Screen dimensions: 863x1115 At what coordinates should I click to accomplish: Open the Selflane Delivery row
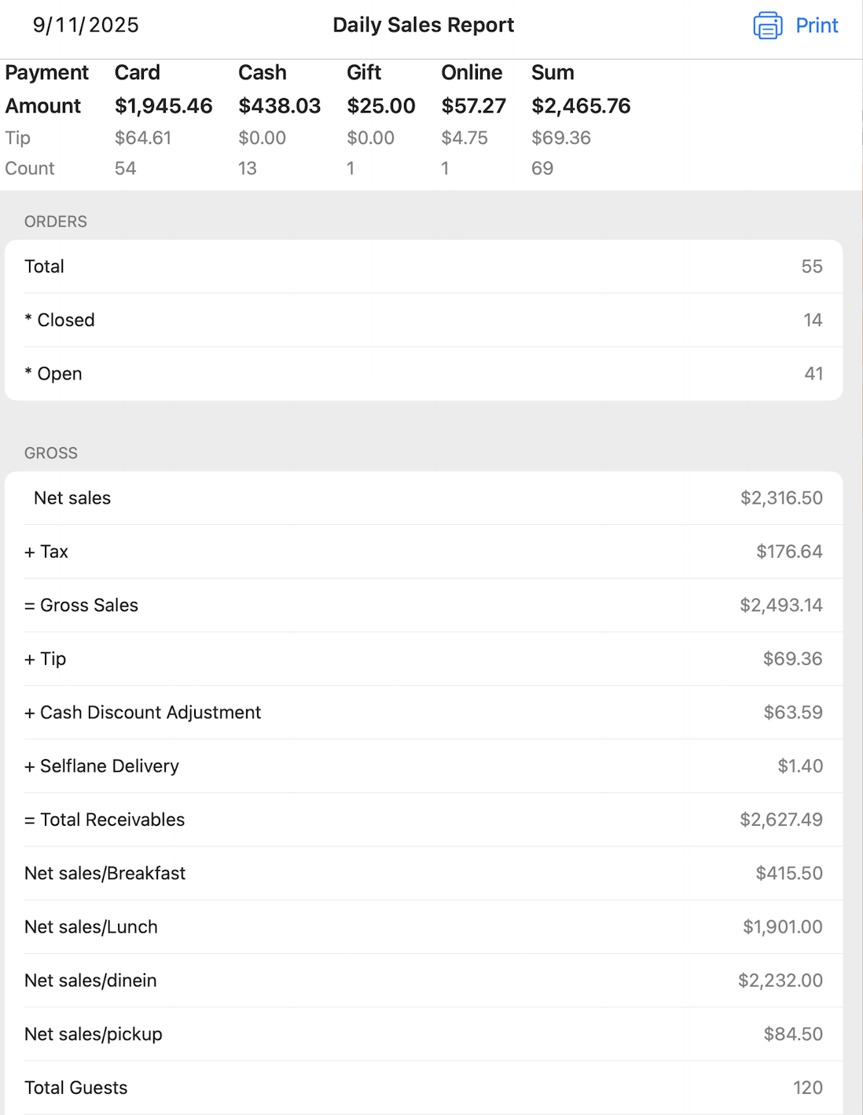tap(424, 766)
